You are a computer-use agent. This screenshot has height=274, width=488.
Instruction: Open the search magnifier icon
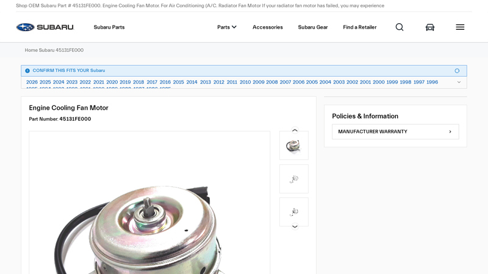point(400,27)
